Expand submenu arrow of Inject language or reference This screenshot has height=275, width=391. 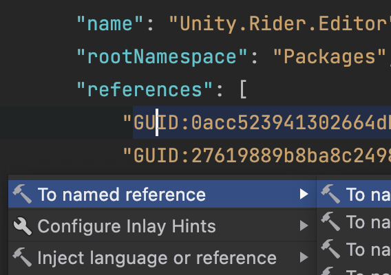(x=304, y=257)
